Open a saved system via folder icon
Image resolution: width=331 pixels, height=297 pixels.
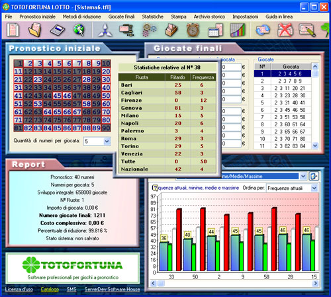click(x=35, y=30)
